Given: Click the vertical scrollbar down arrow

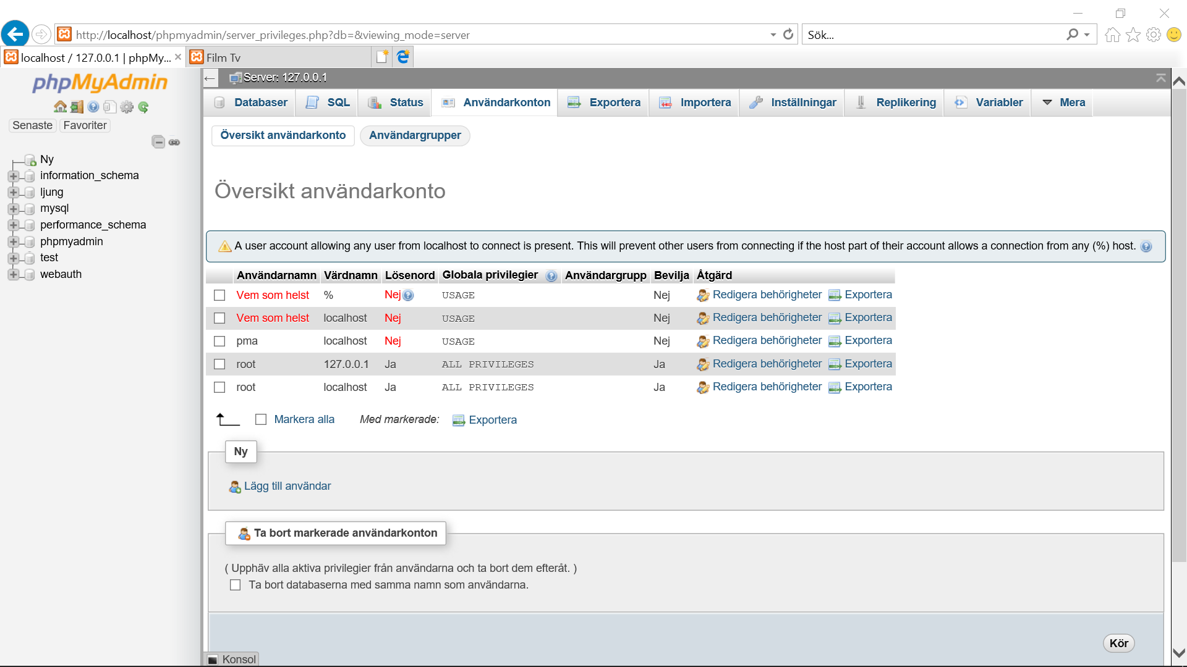Looking at the screenshot, I should tap(1179, 653).
